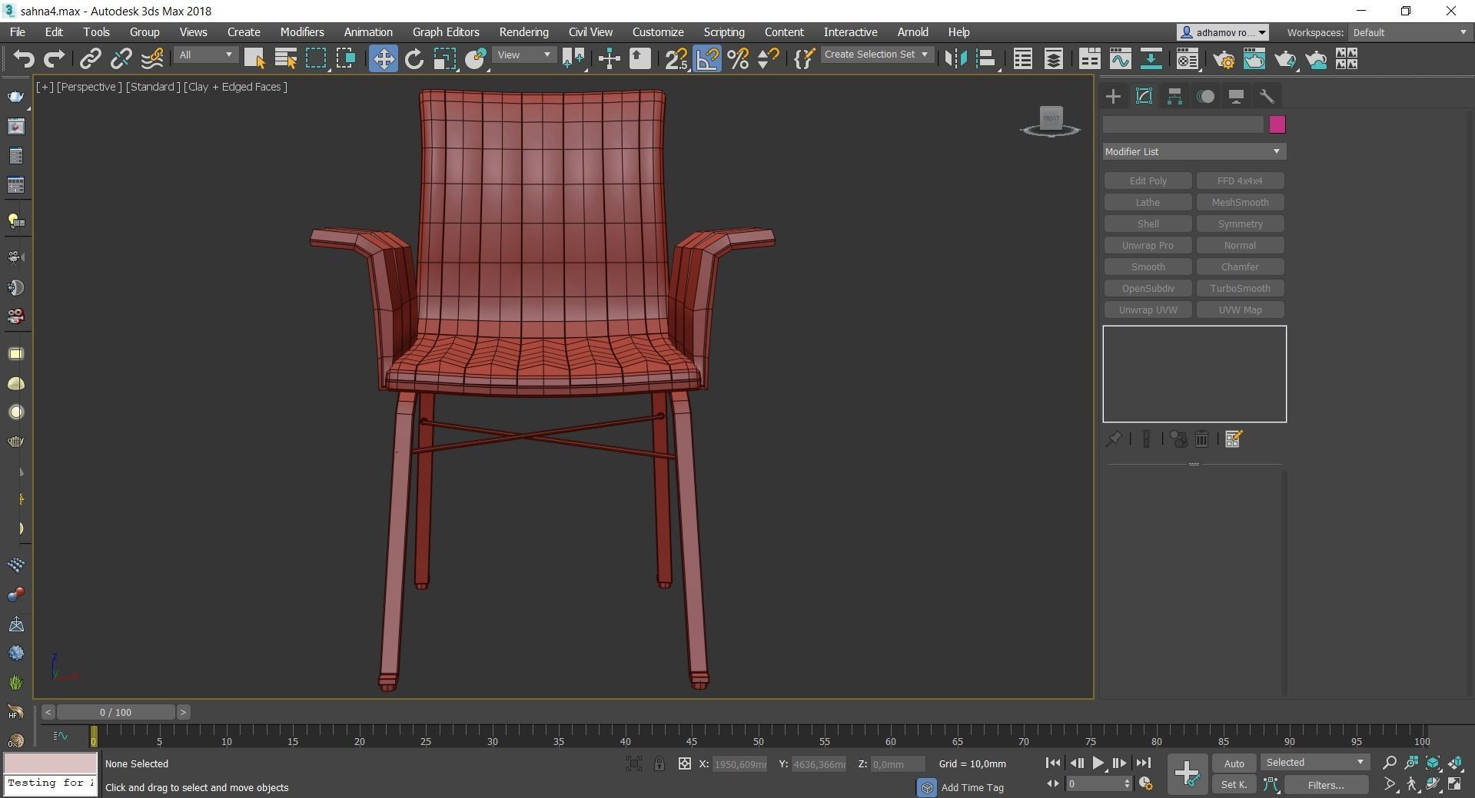Apply the Symmetry modifier button
1475x798 pixels.
[x=1240, y=224]
